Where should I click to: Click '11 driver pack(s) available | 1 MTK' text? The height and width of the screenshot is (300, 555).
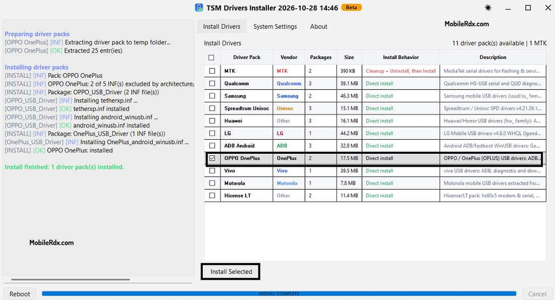(499, 43)
